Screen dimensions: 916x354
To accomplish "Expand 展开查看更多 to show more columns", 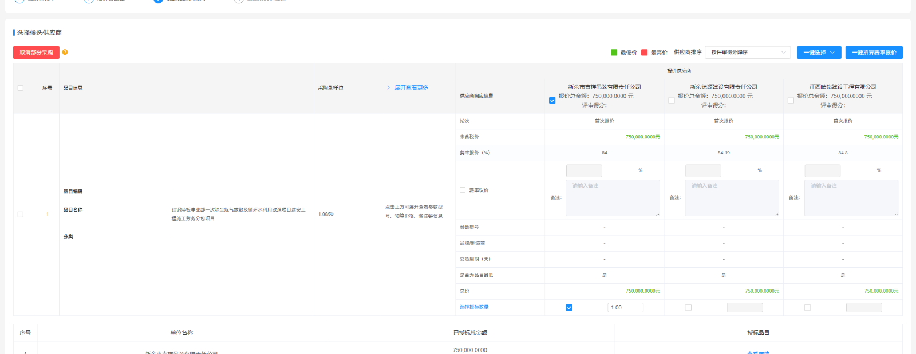I will pos(411,87).
